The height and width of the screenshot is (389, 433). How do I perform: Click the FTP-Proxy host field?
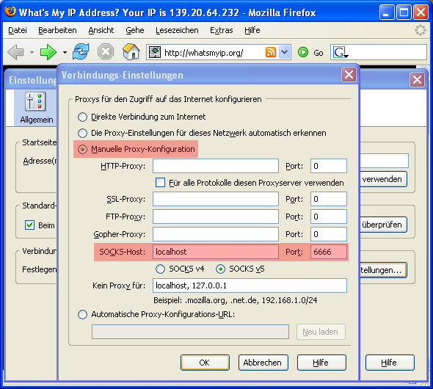pos(216,217)
